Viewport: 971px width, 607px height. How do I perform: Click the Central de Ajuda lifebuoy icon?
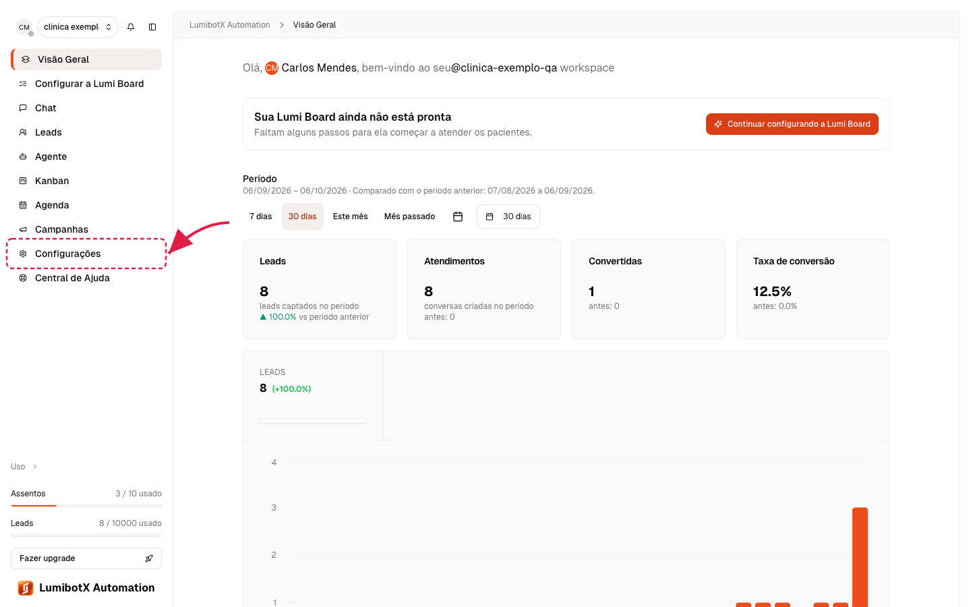click(x=23, y=278)
